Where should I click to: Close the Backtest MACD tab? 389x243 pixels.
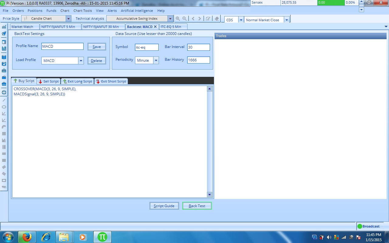pyautogui.click(x=155, y=27)
